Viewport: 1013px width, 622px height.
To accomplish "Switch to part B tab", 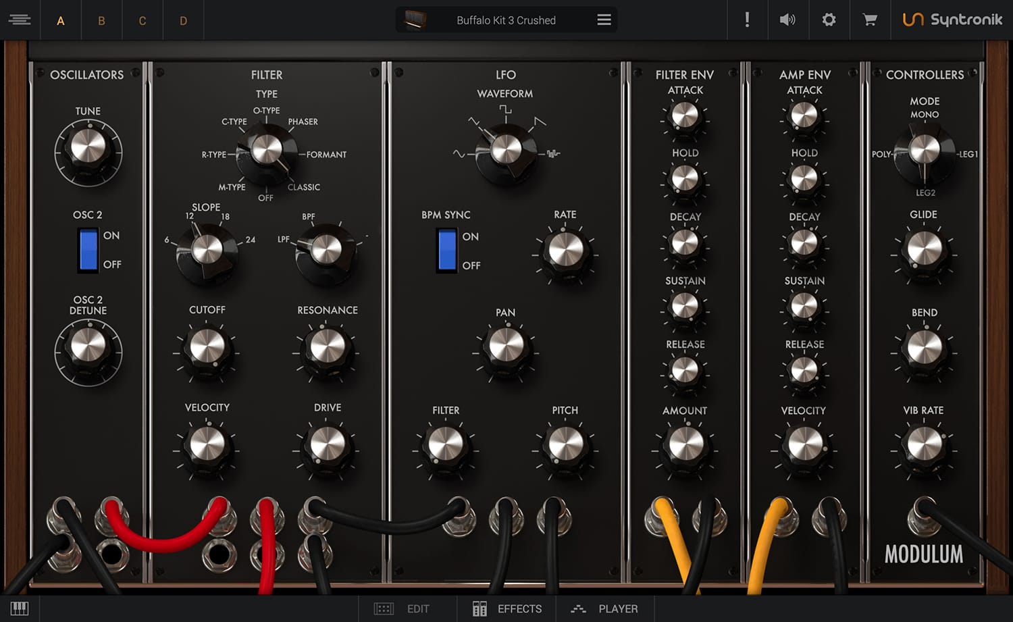I will click(x=101, y=20).
